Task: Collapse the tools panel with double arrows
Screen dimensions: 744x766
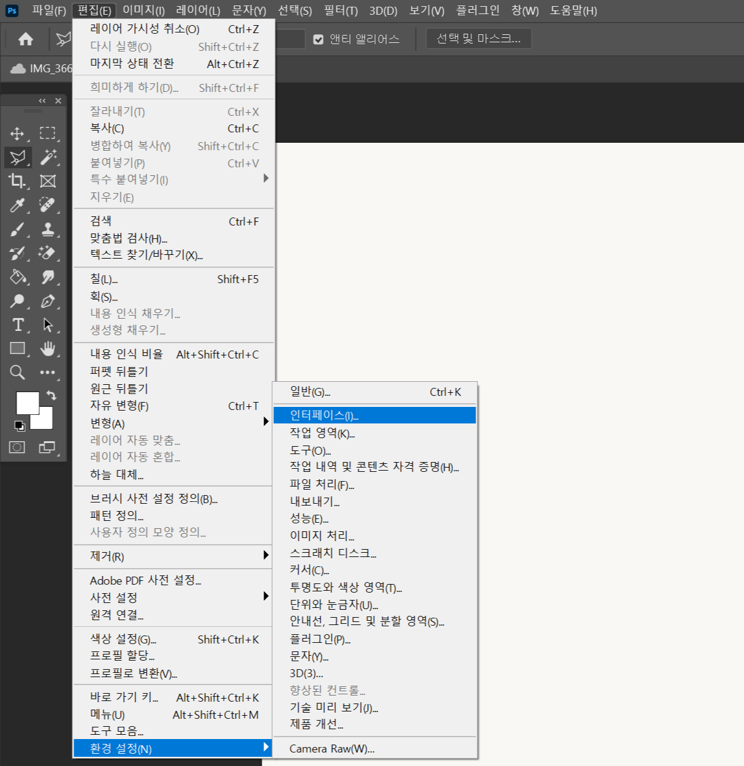Action: [42, 100]
